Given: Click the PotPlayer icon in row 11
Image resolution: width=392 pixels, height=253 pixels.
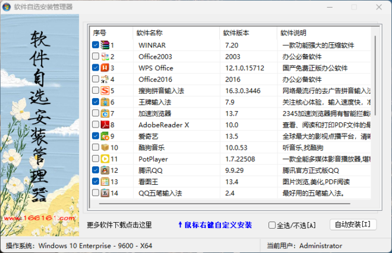Looking at the screenshot, I should (x=105, y=159).
